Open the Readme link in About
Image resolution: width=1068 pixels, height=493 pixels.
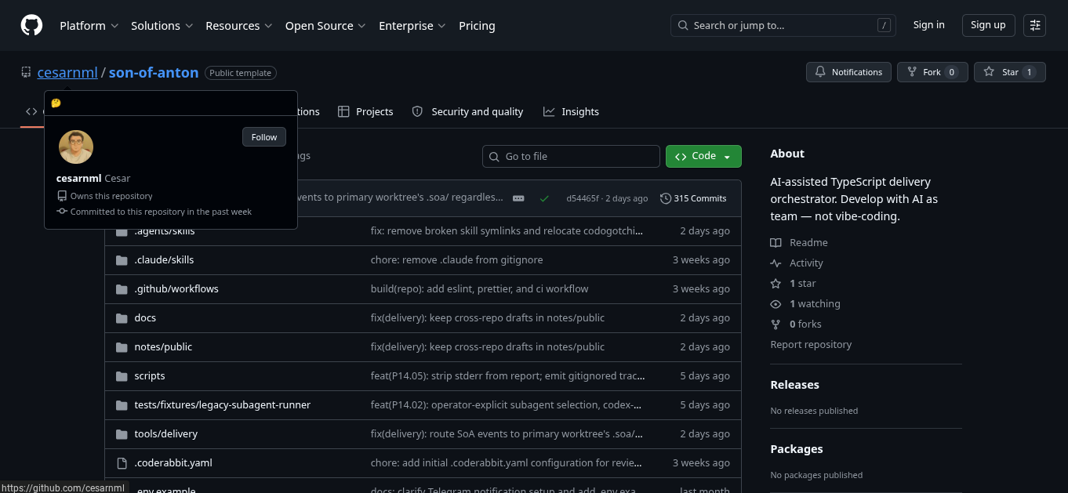point(799,243)
